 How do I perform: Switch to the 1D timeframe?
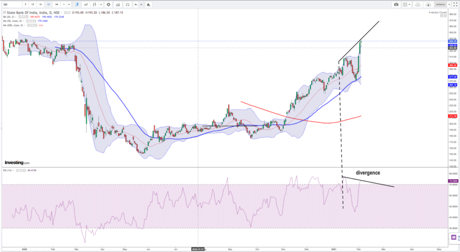coord(48,4)
